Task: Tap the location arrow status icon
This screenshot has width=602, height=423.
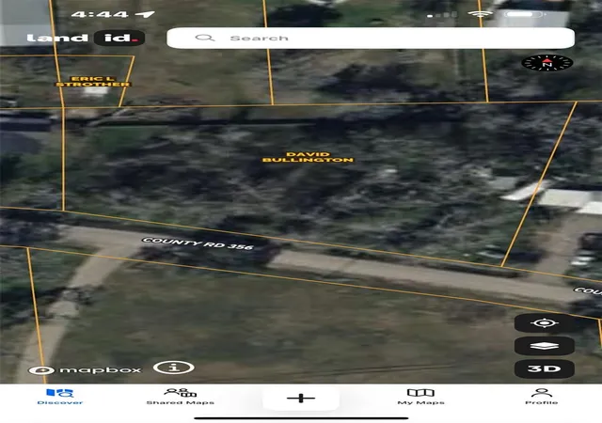Action: pos(146,15)
